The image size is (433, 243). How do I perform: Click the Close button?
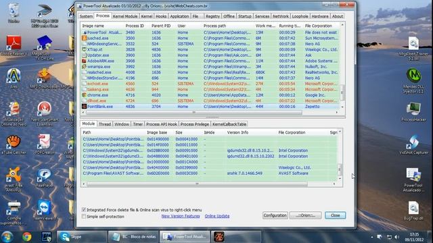[x=336, y=215]
